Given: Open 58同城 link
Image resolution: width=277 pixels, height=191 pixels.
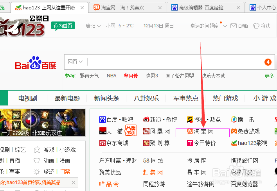Looking at the screenshot, I should 153,161.
